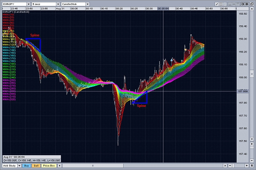Click the Add Study field
The image size is (256, 170).
coord(10,166)
